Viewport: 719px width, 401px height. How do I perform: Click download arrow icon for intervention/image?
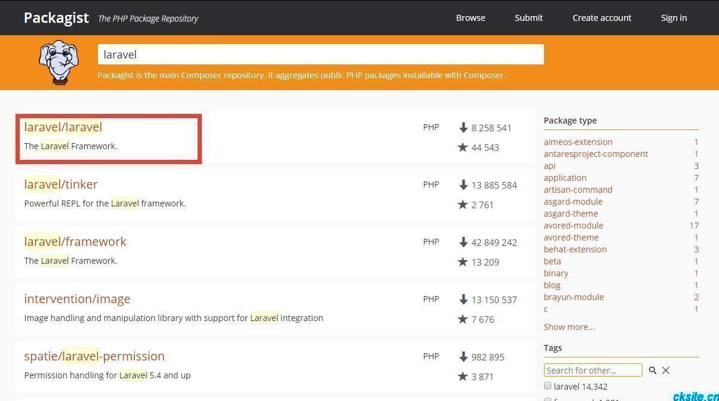463,300
